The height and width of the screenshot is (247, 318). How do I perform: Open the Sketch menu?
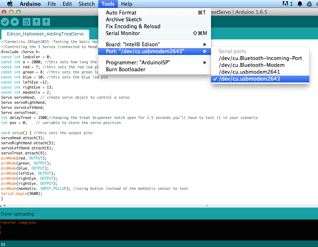pyautogui.click(x=87, y=4)
